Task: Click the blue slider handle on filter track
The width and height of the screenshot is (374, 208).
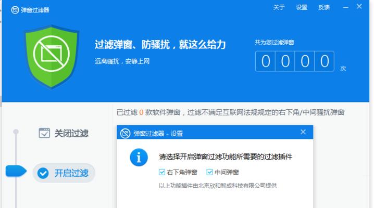Action: point(16,171)
